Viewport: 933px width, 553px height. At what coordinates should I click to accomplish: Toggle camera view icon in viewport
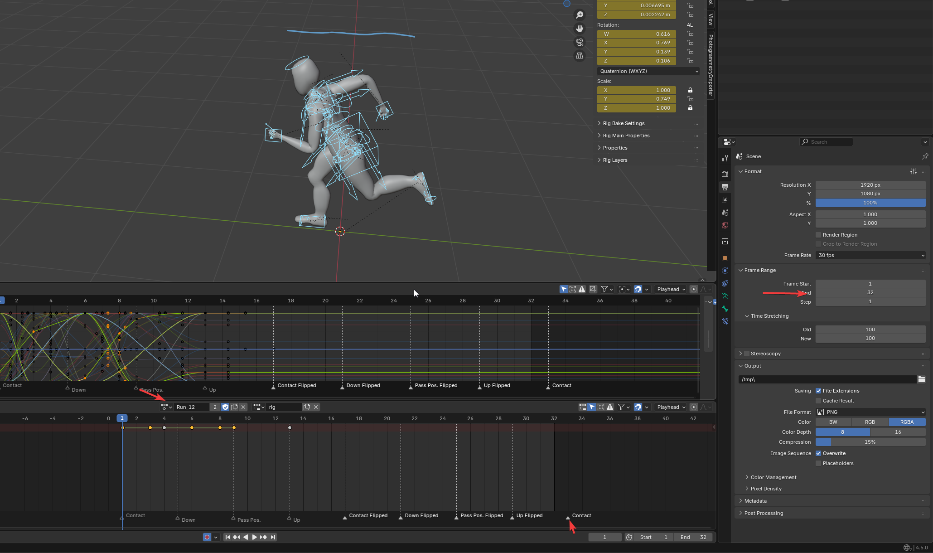579,42
